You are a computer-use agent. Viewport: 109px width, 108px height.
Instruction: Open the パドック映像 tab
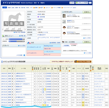(56, 8)
